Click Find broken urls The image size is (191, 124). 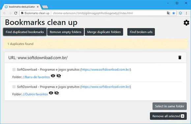tap(141, 32)
